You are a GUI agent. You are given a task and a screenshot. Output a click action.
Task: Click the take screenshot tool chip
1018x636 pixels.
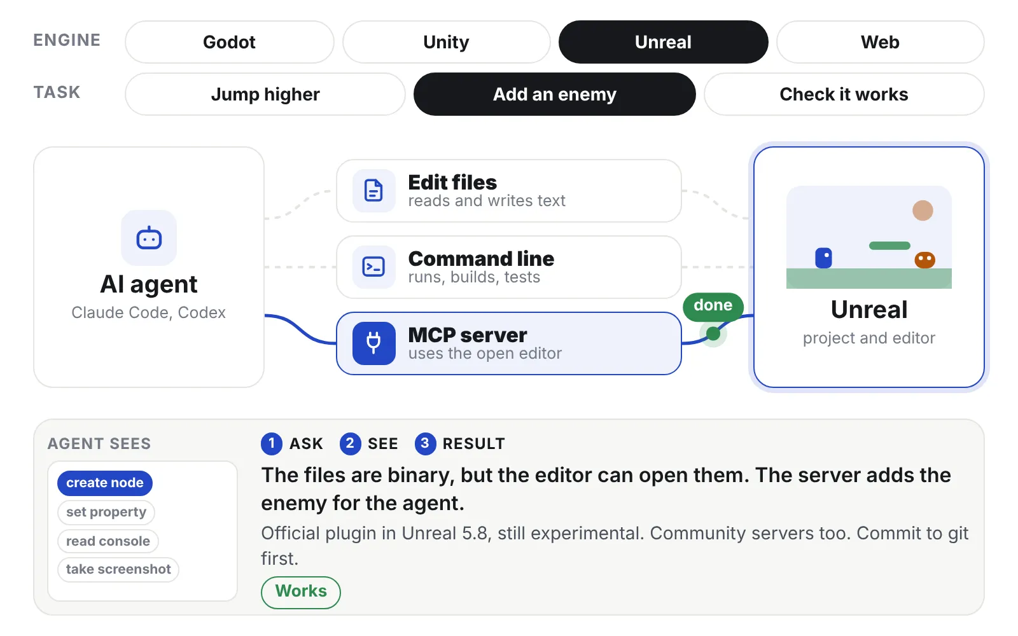[x=118, y=569]
